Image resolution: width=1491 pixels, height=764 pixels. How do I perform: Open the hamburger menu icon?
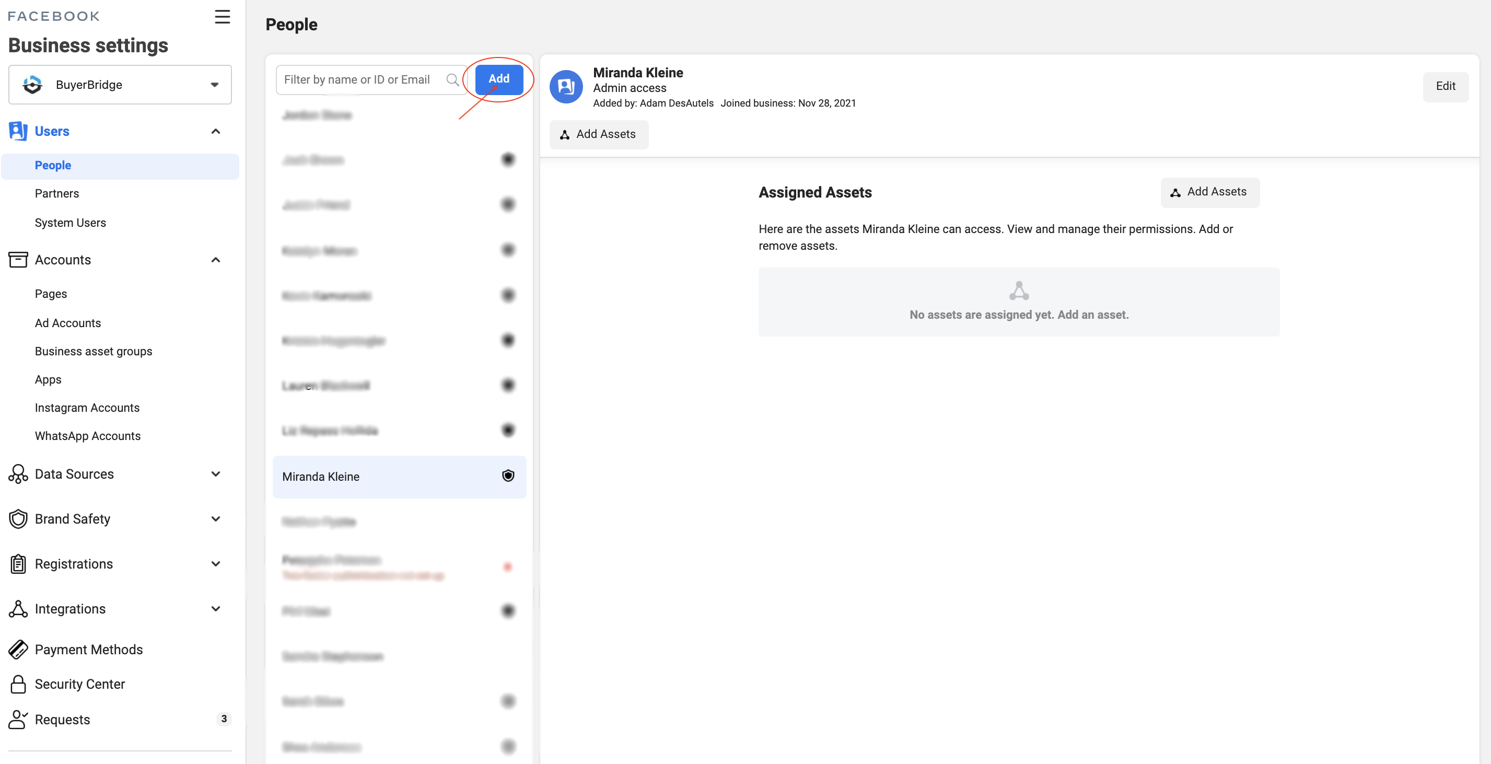tap(222, 16)
